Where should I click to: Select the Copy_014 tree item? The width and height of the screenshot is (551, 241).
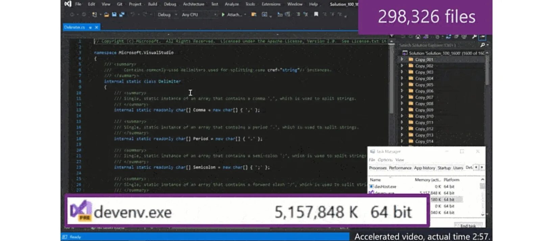coord(424,142)
